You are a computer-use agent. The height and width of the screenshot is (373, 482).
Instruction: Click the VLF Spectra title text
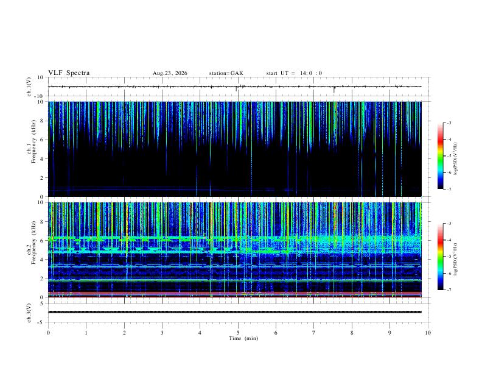tap(69, 73)
